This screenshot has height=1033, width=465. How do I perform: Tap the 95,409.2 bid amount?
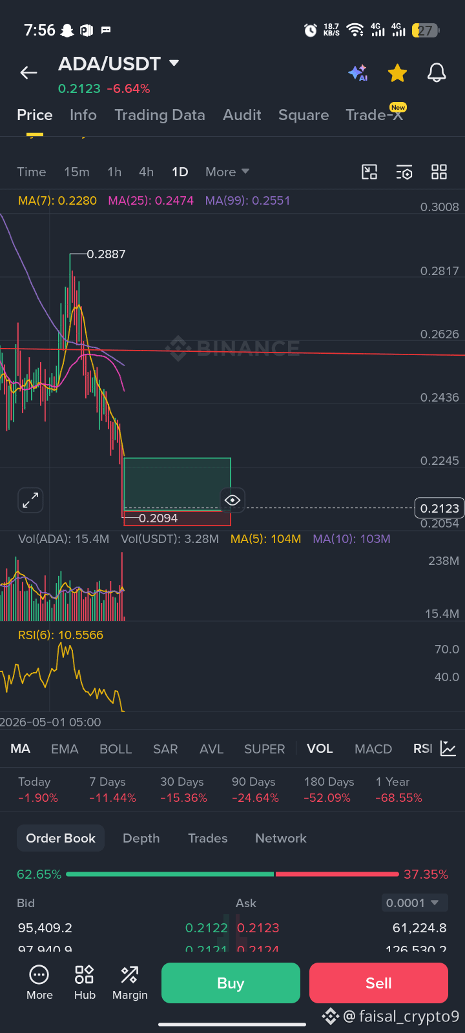click(x=45, y=928)
